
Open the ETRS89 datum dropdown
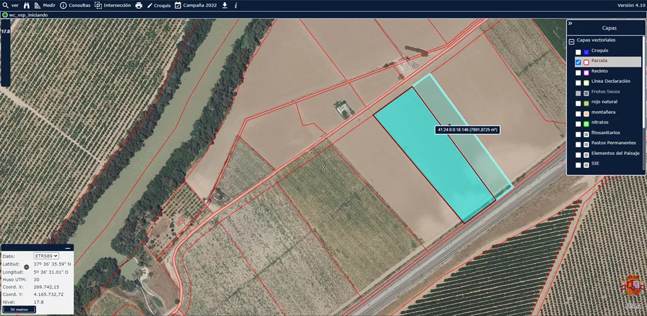click(47, 256)
